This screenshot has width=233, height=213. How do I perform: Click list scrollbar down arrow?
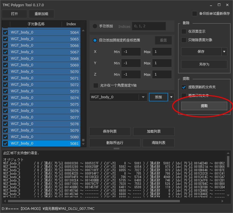pos(83,144)
